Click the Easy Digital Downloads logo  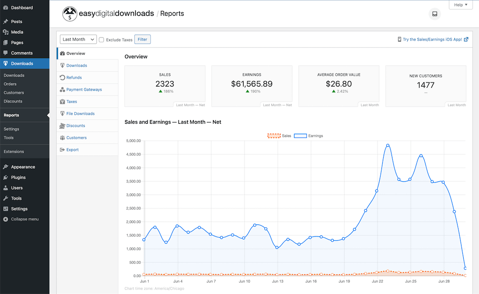click(108, 14)
